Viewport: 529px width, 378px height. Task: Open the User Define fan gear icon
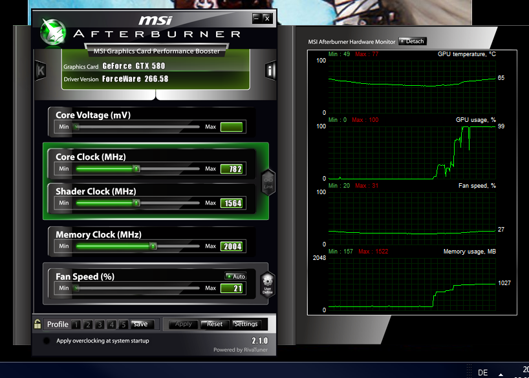[x=268, y=284]
